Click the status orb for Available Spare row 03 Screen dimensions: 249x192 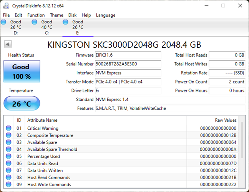click(8, 142)
